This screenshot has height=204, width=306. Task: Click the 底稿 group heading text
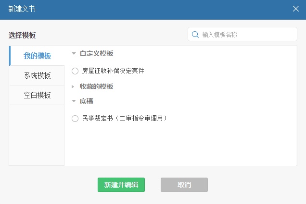(x=87, y=101)
